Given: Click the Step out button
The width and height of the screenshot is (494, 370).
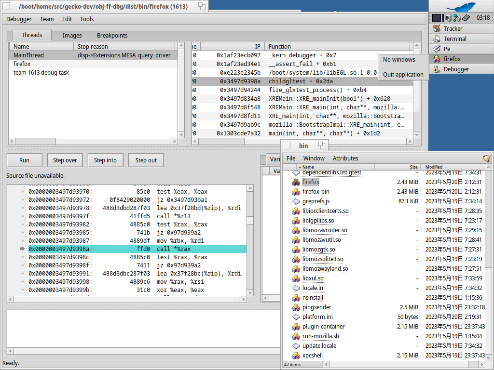Looking at the screenshot, I should (x=146, y=160).
